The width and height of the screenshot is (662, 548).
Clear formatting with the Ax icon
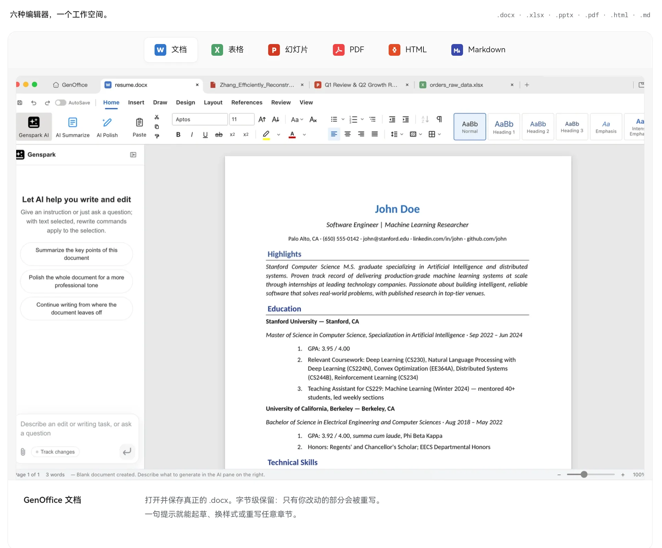click(313, 119)
